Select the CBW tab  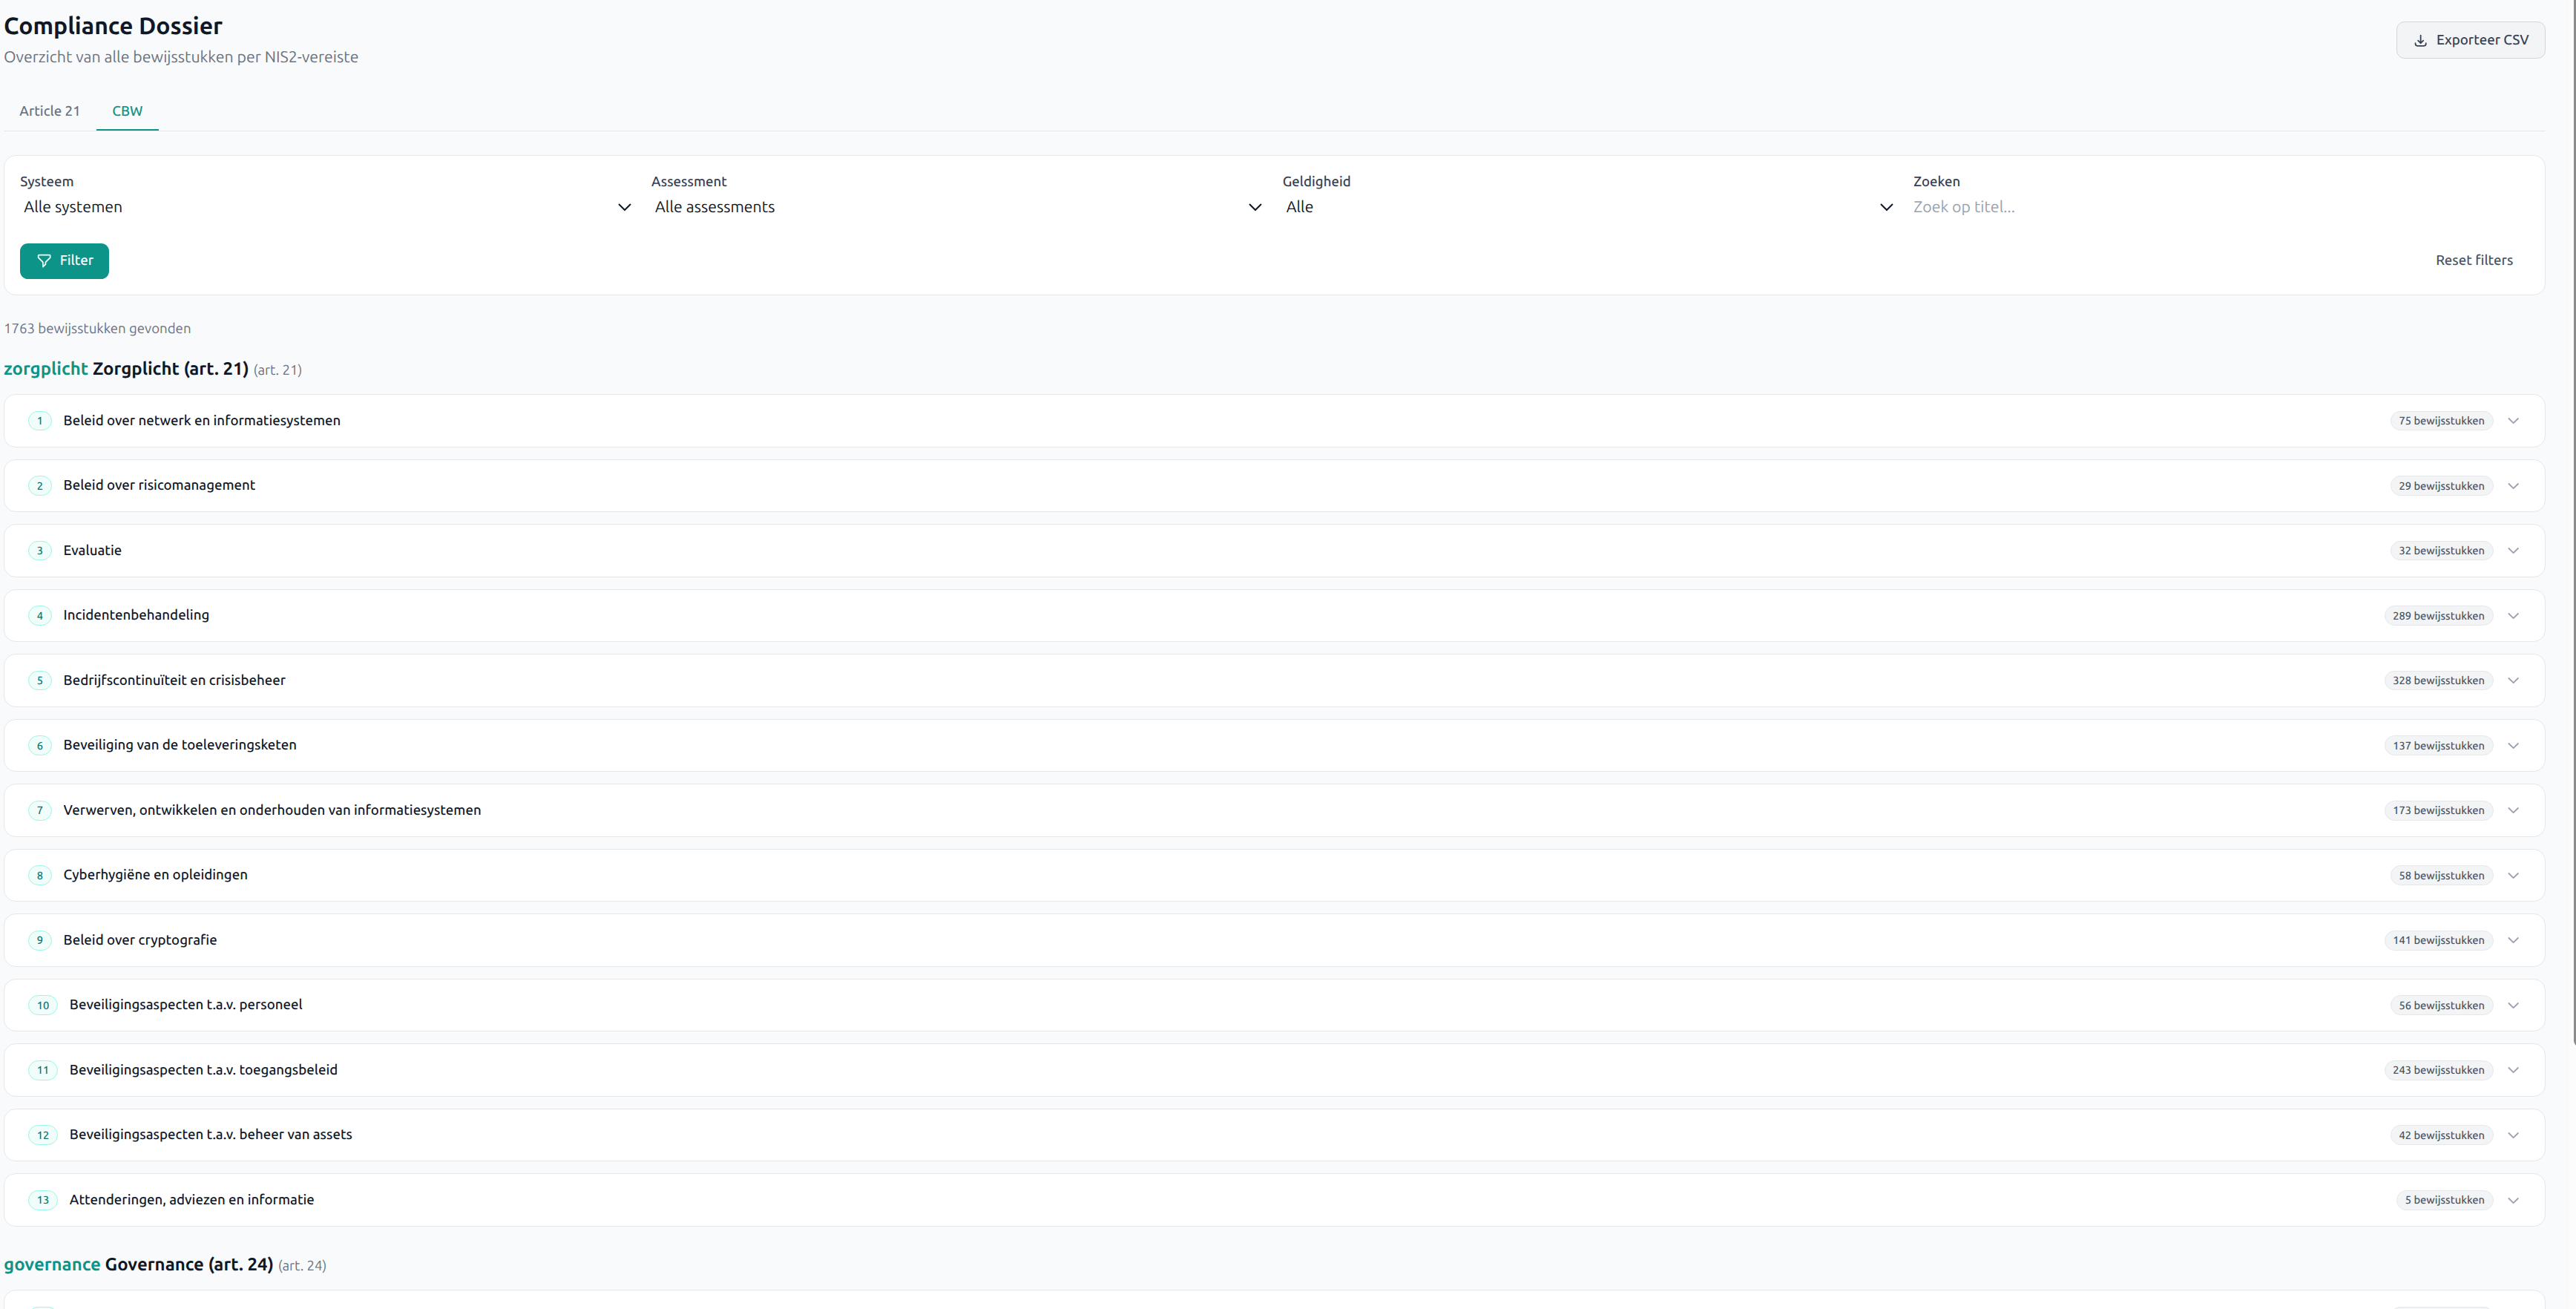click(x=127, y=111)
